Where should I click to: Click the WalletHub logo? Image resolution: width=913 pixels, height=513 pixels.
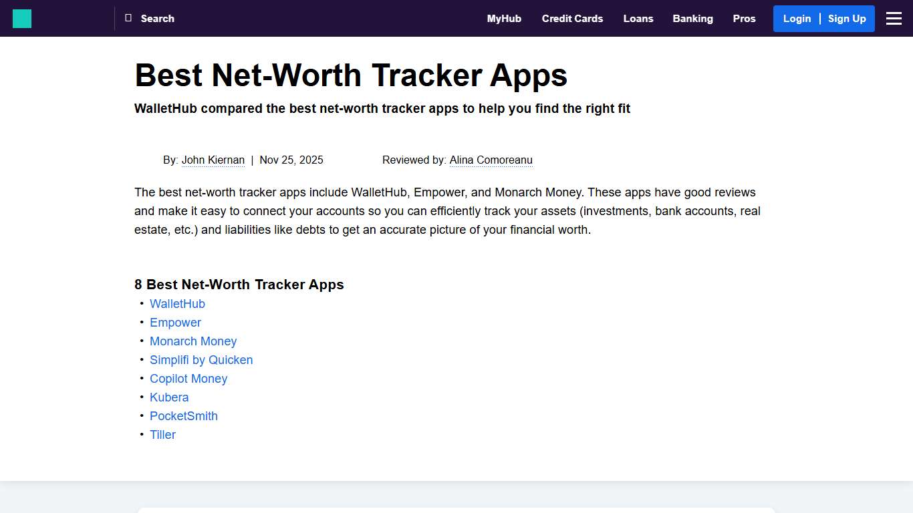click(22, 18)
